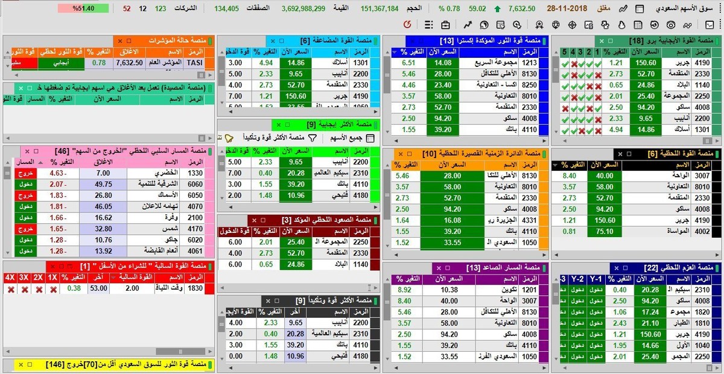Click the %51.40 progress bar
724x374 pixels.
coord(84,8)
